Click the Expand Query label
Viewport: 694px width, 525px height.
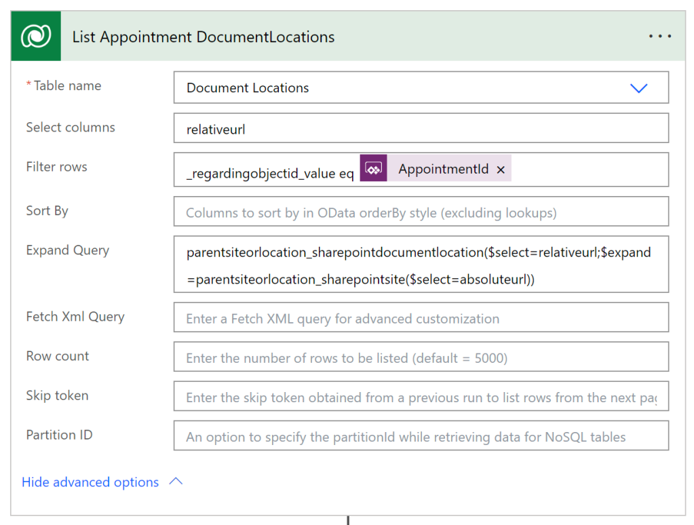[x=67, y=250]
